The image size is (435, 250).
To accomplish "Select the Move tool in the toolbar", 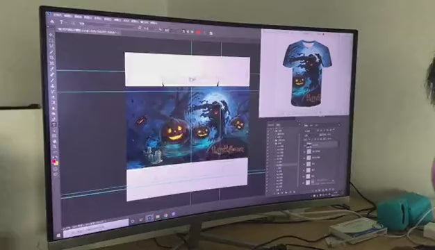I will (51, 35).
